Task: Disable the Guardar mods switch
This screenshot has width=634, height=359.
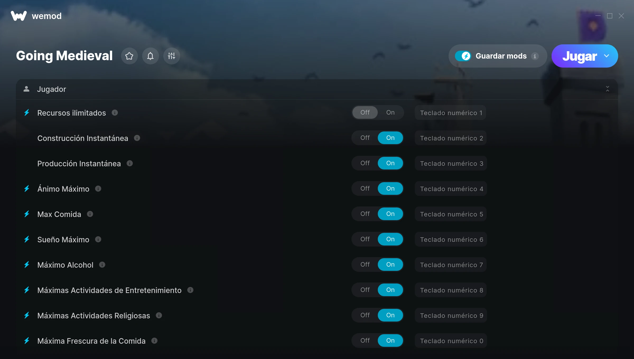Action: 463,56
